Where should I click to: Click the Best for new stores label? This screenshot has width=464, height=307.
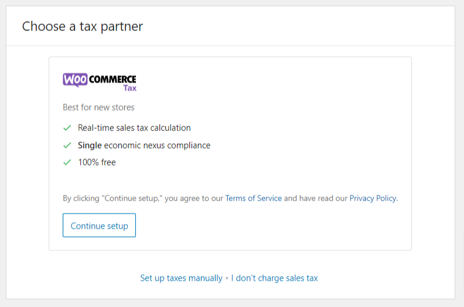pos(98,108)
